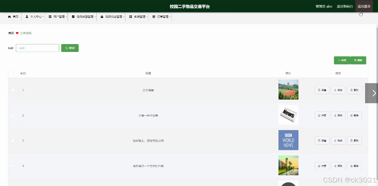Open the sports field thumbnail in row 1
Viewport: 378px width, 186px height.
coord(288,90)
